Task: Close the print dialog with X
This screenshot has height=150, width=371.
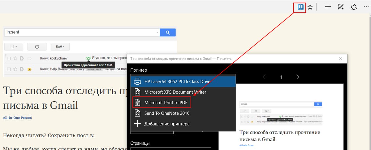Action: point(340,59)
